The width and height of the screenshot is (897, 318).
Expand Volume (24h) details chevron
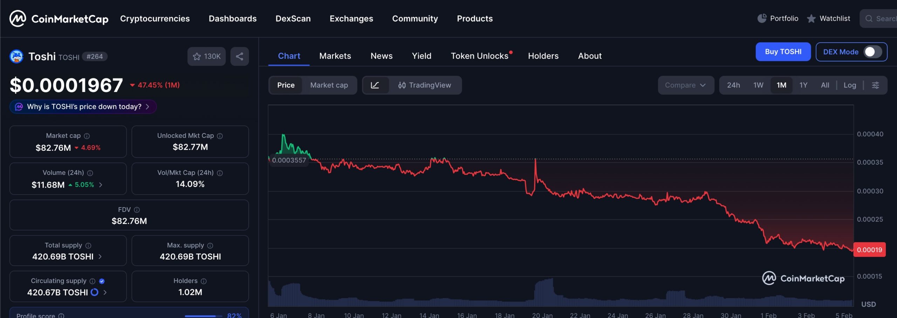point(101,185)
